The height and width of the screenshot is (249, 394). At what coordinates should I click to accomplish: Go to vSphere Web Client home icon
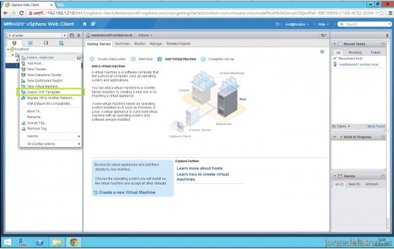[x=85, y=24]
